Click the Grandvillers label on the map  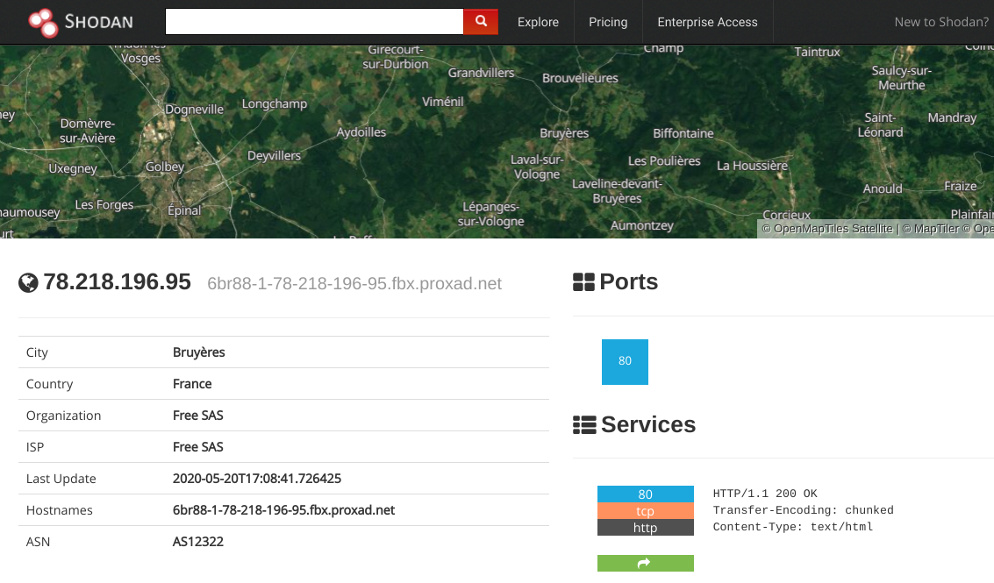tap(481, 73)
